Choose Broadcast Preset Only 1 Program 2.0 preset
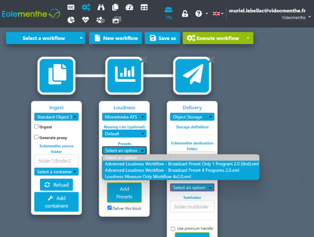Viewport: 314px width, 237px height. pos(181,164)
